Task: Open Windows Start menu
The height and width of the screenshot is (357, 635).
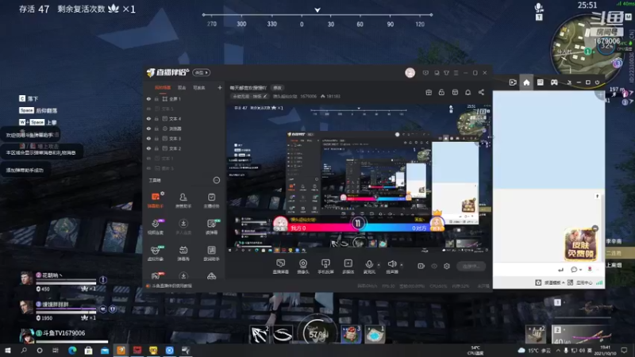Action: click(x=8, y=350)
